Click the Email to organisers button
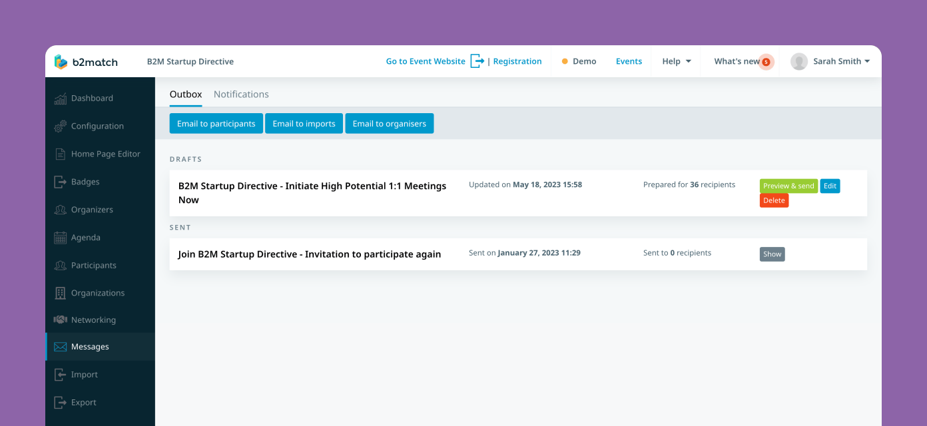Image resolution: width=927 pixels, height=426 pixels. (390, 124)
